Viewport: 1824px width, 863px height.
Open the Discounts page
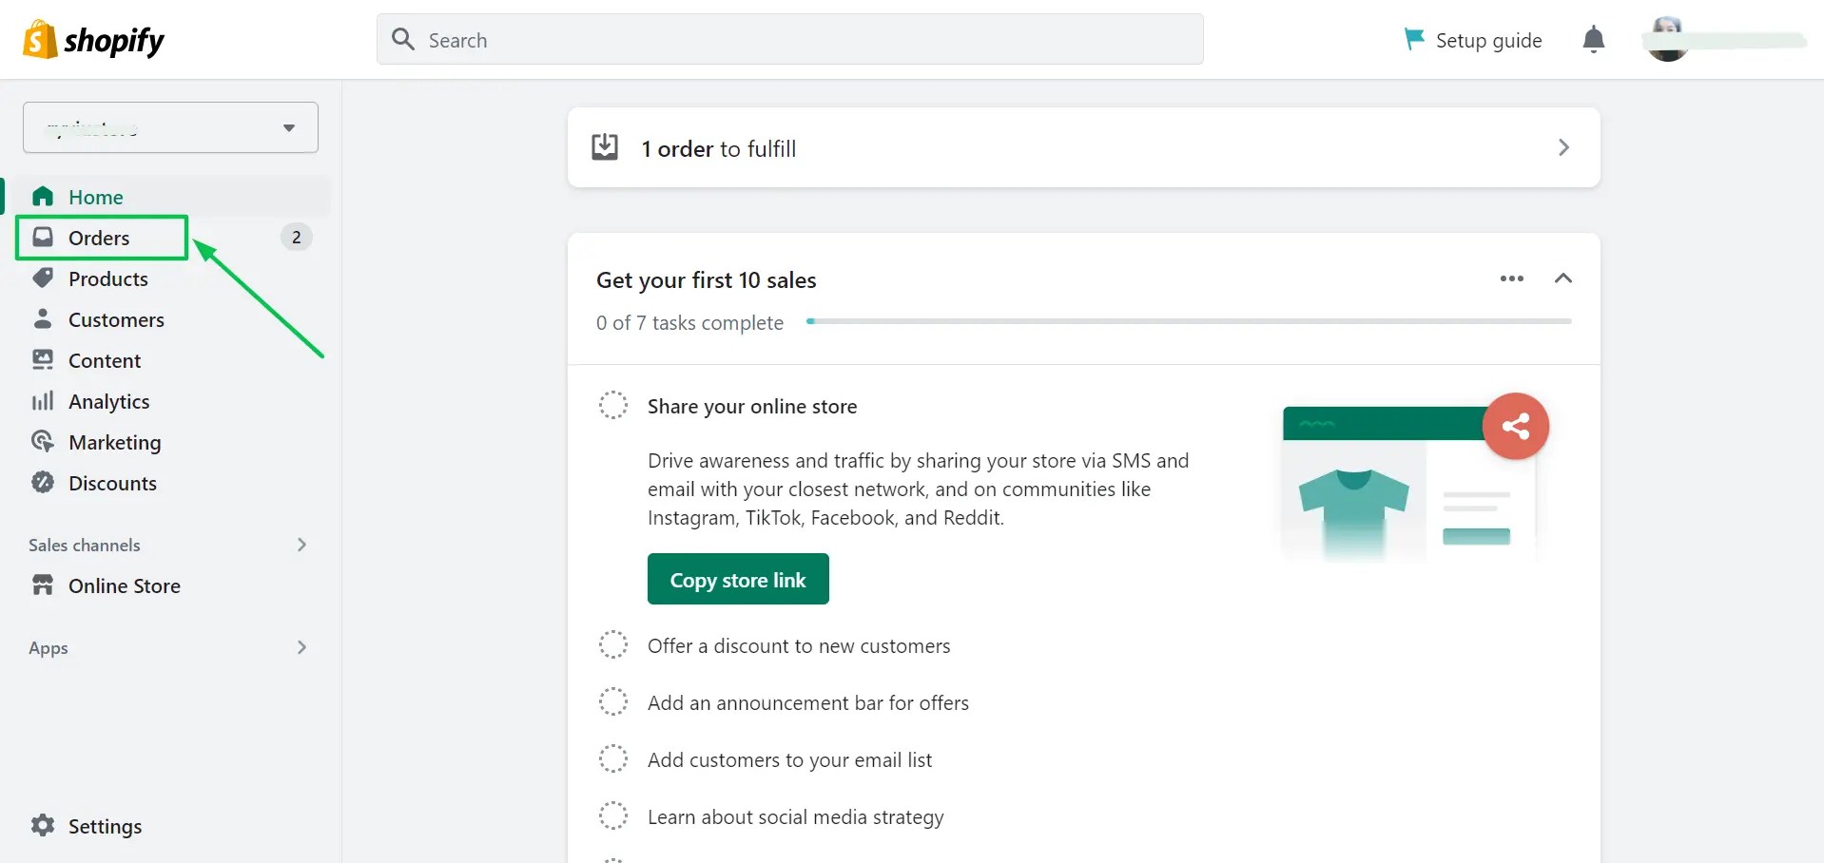click(113, 483)
